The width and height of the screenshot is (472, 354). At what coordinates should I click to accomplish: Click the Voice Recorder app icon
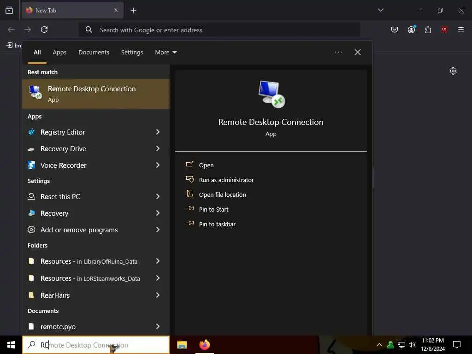pos(31,165)
